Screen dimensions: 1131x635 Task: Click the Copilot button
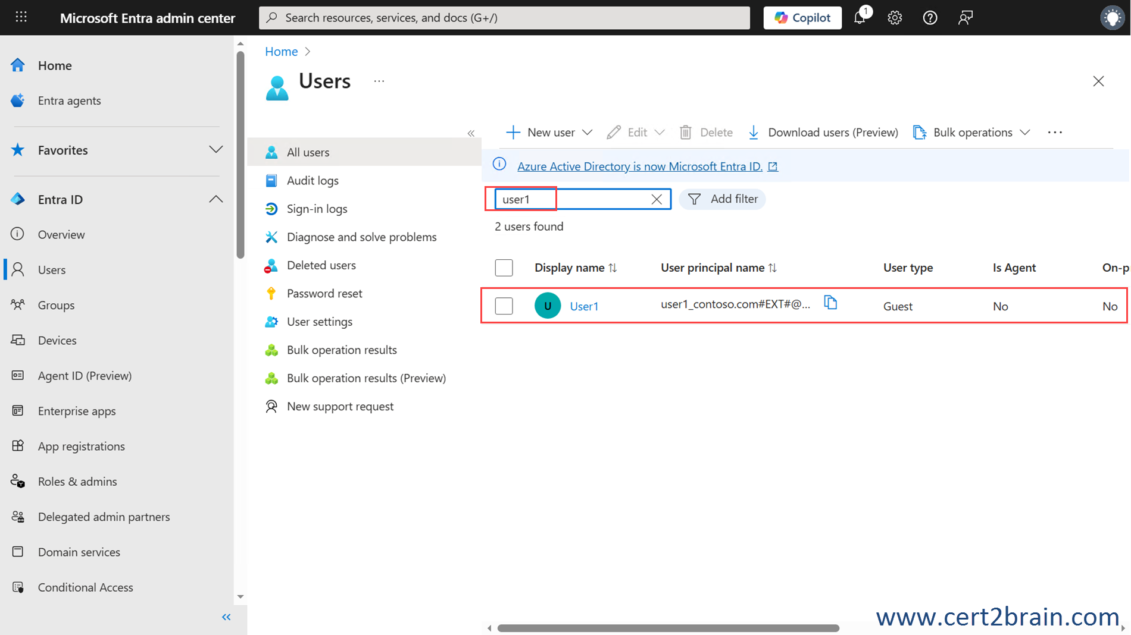click(x=802, y=18)
